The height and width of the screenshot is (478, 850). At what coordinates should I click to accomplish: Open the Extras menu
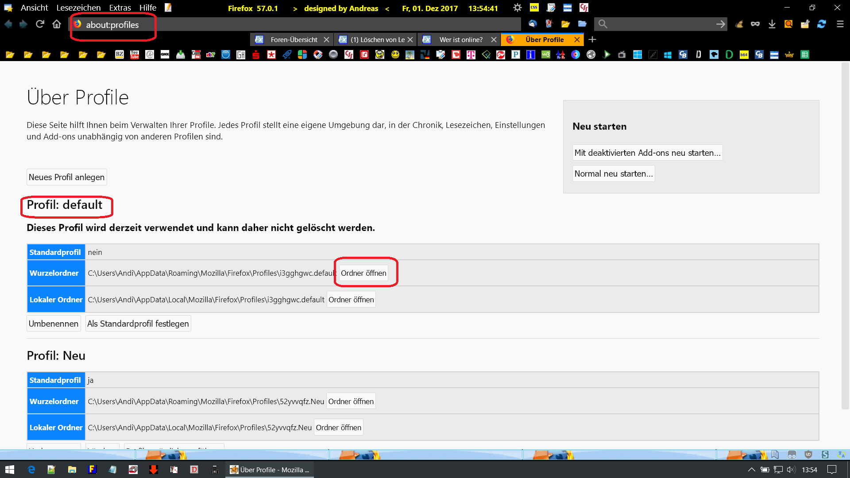120,8
